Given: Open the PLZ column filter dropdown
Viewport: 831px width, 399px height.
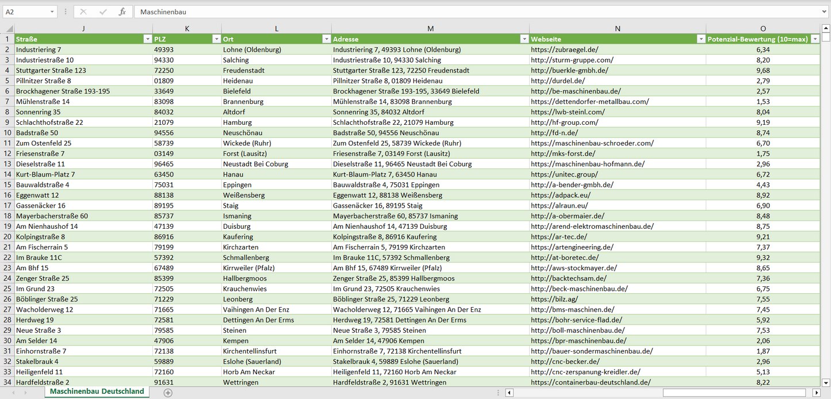Looking at the screenshot, I should coord(216,39).
